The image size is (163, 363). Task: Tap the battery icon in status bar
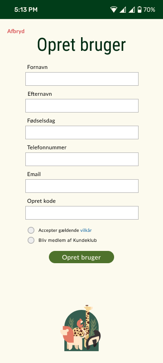139,10
